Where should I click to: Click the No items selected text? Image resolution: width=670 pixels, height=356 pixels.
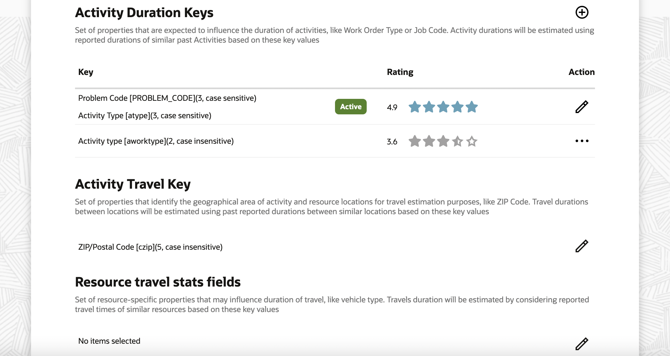(109, 341)
